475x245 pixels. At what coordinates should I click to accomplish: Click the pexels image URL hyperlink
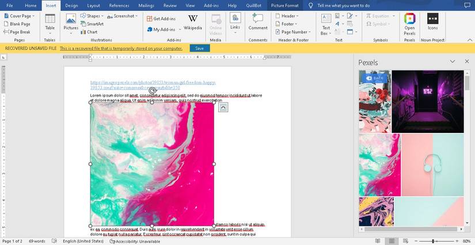(153, 85)
